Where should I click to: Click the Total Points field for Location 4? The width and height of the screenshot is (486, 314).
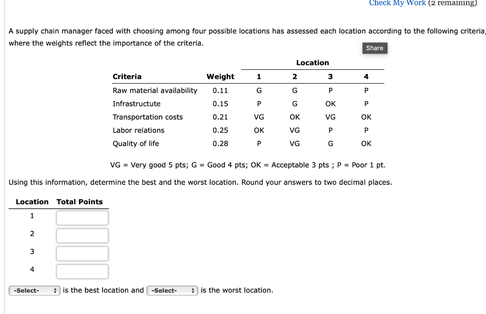[82, 271]
